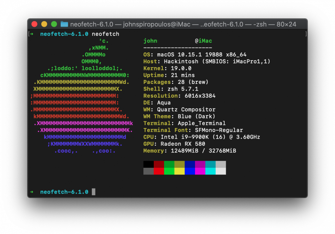Click the WM Theme value 'Blue (Dark)'
Viewport: 335px width, 234px height.
[x=197, y=116]
